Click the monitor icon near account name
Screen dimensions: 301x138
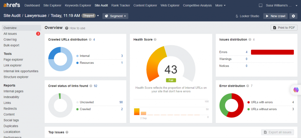click(260, 5)
